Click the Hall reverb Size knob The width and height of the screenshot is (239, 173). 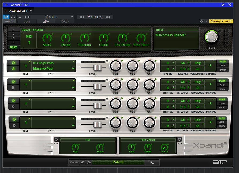pos(75,147)
